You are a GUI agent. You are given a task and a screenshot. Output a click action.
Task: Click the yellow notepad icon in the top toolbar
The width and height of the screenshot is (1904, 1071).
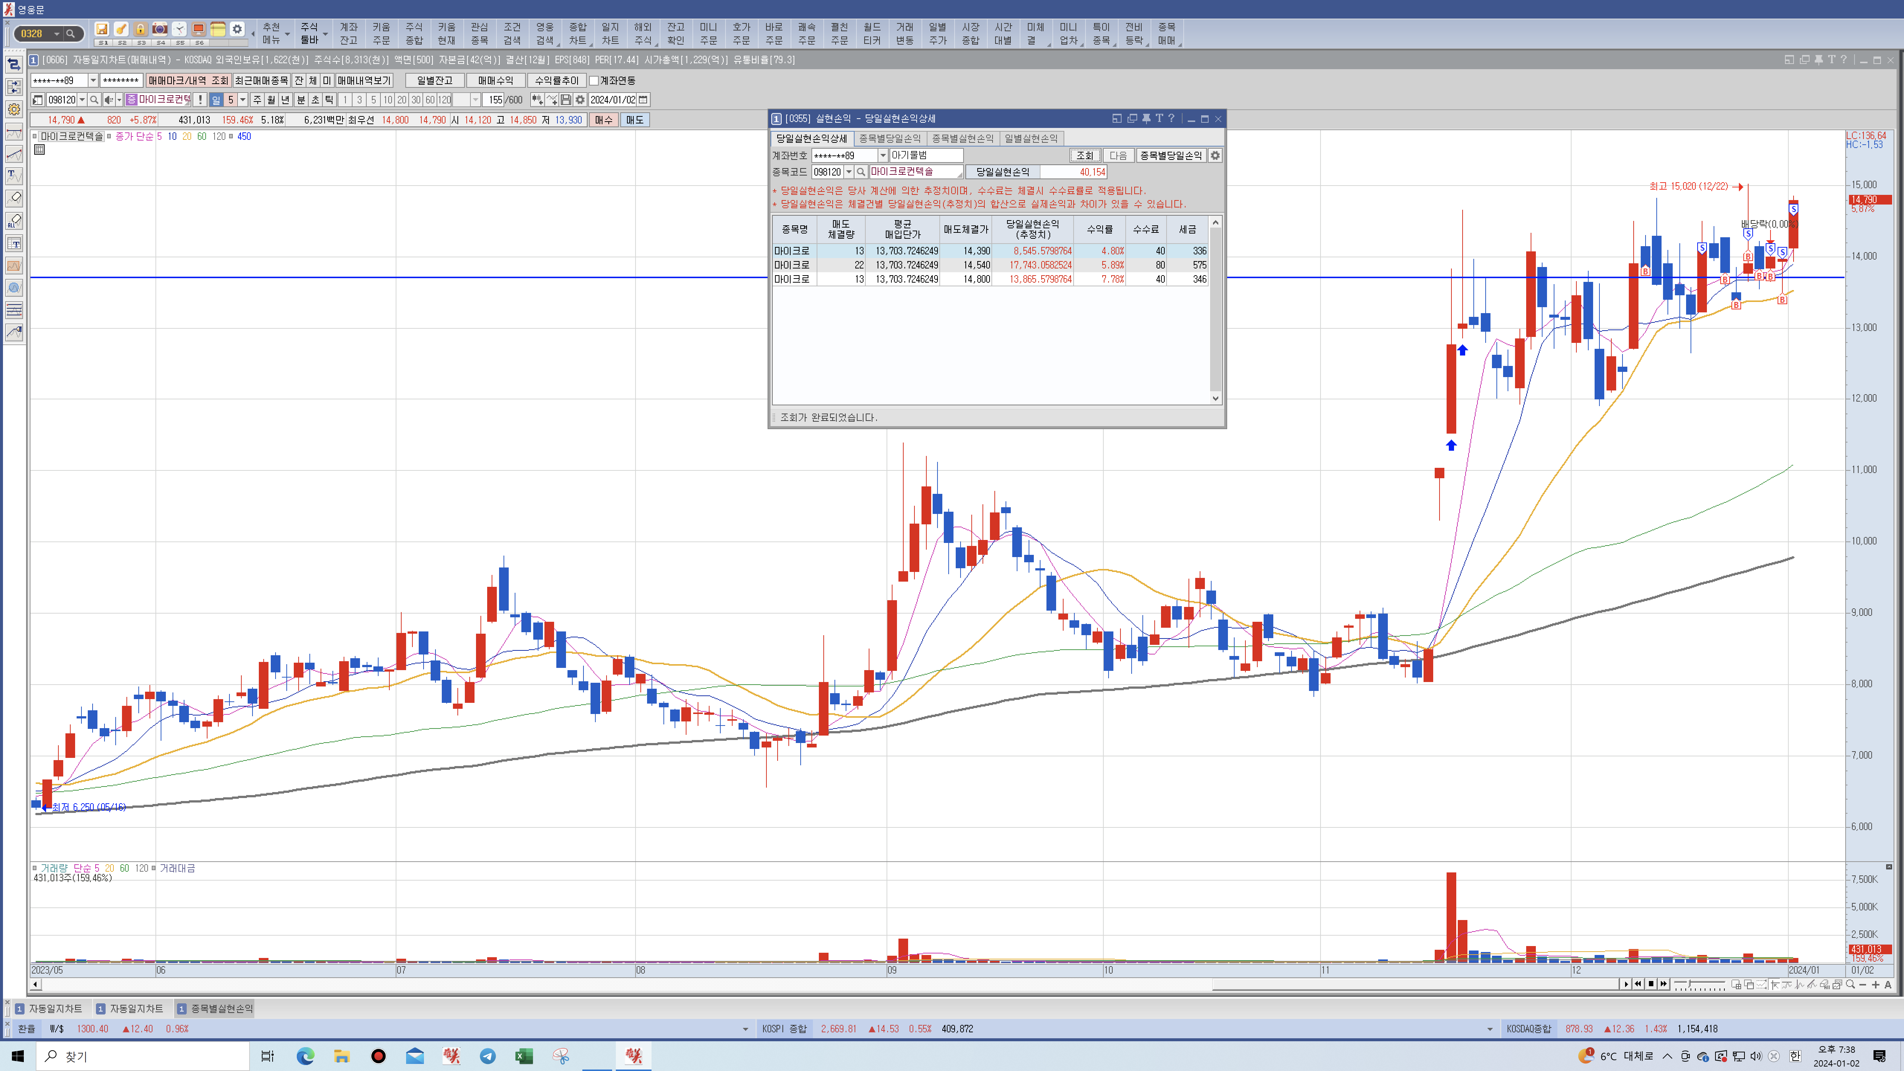[x=218, y=30]
